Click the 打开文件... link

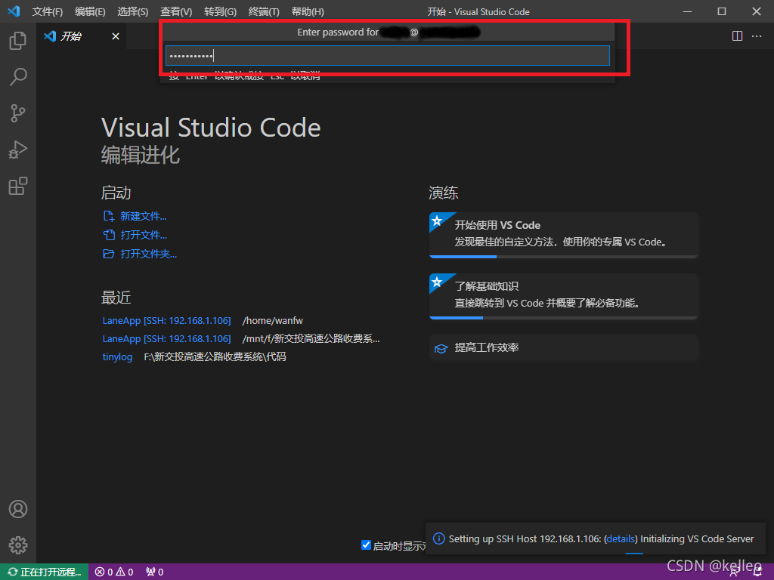(144, 235)
